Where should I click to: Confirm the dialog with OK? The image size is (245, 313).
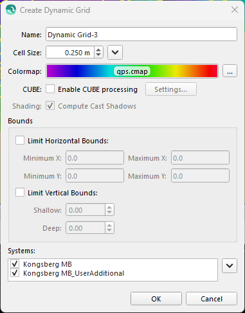pos(156,299)
